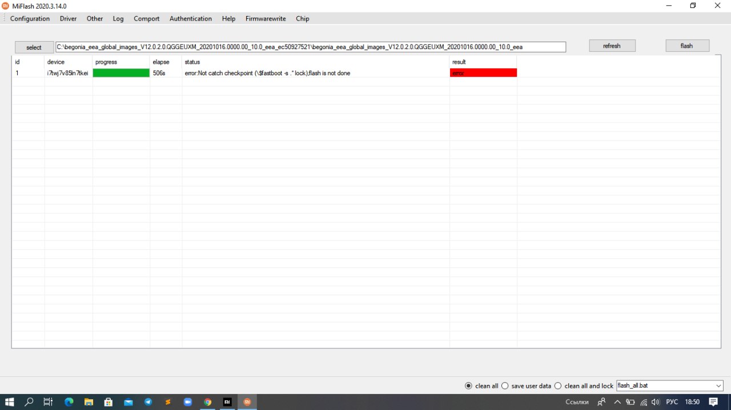
Task: Open Zoom from taskbar
Action: click(187, 401)
